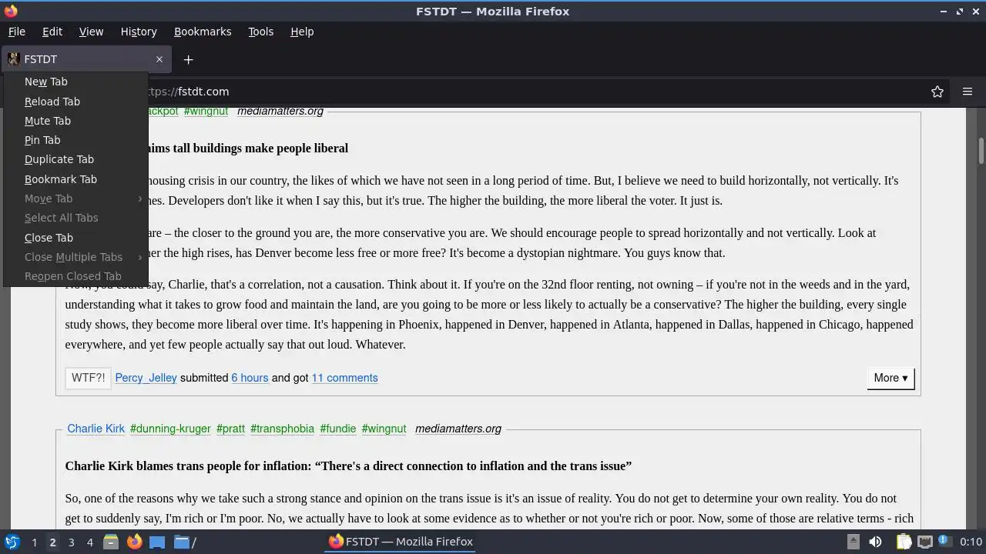Open the folder icon labeled slash in taskbar
The image size is (986, 554).
pyautogui.click(x=184, y=542)
